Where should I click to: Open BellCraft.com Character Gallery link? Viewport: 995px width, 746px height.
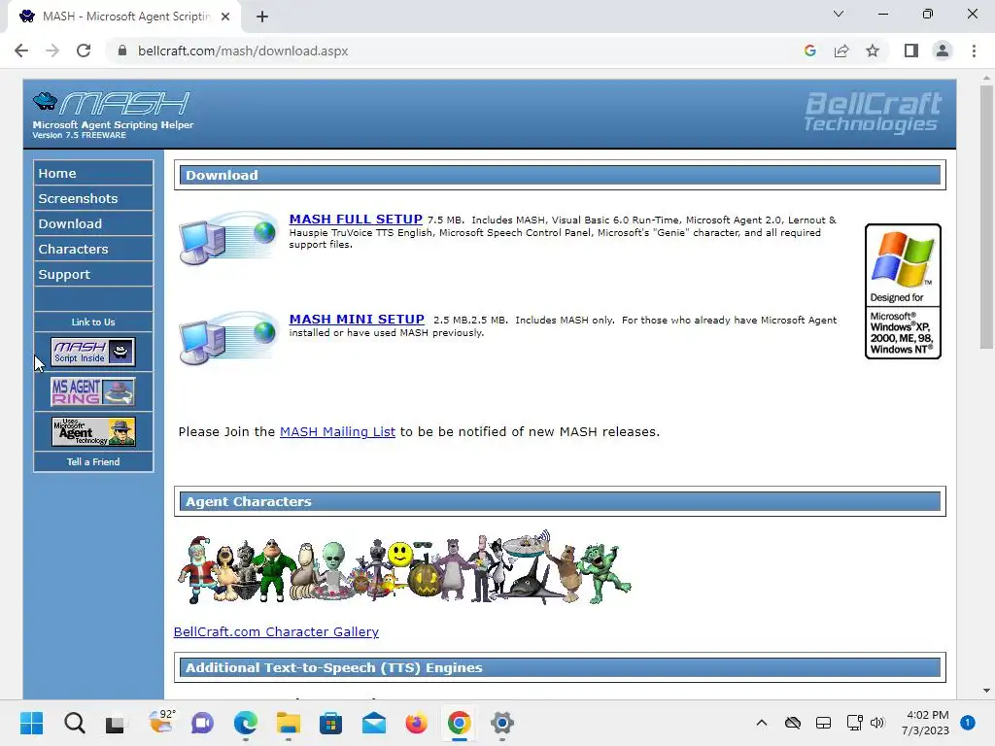[x=276, y=631]
